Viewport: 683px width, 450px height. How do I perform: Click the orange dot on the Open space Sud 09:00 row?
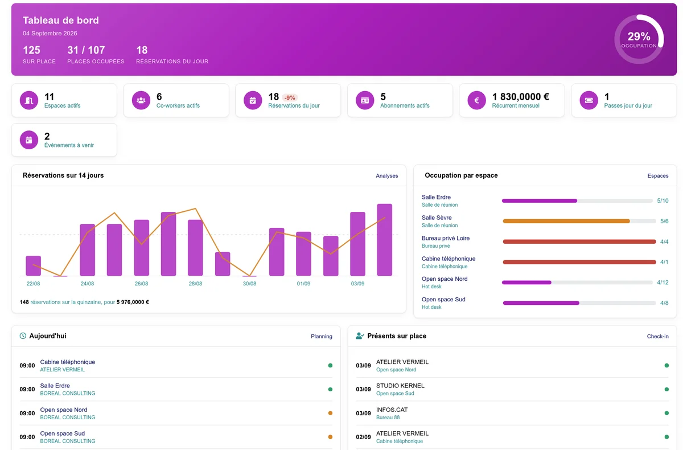(x=330, y=437)
